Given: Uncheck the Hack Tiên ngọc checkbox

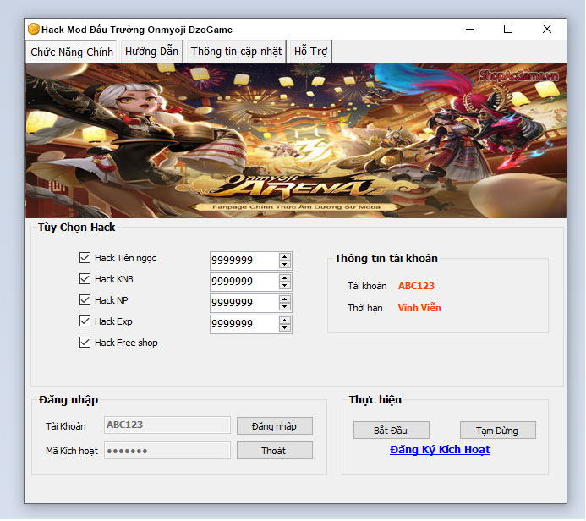Looking at the screenshot, I should [85, 257].
